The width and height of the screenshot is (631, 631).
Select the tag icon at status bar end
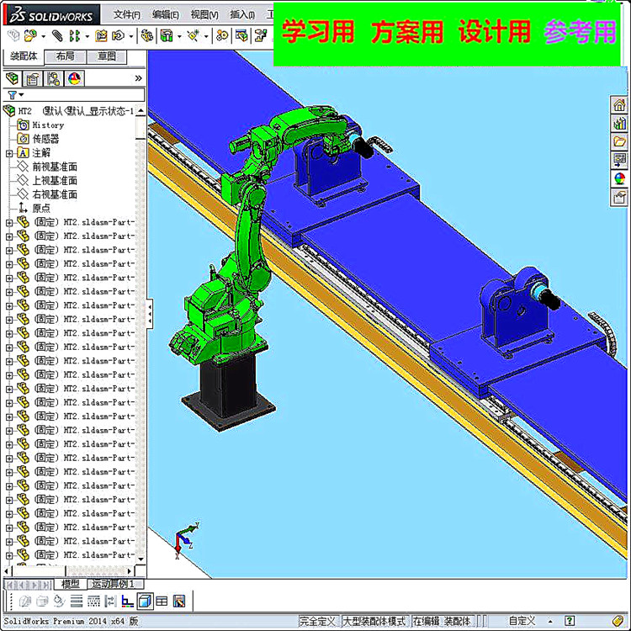pyautogui.click(x=618, y=621)
